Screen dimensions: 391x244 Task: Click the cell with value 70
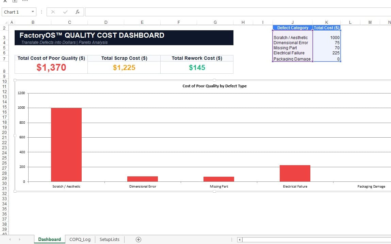(x=326, y=48)
